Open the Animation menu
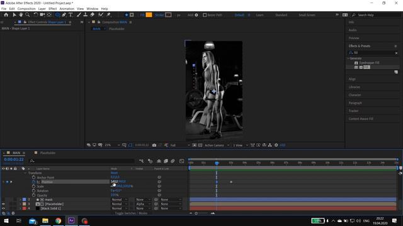 pyautogui.click(x=67, y=9)
